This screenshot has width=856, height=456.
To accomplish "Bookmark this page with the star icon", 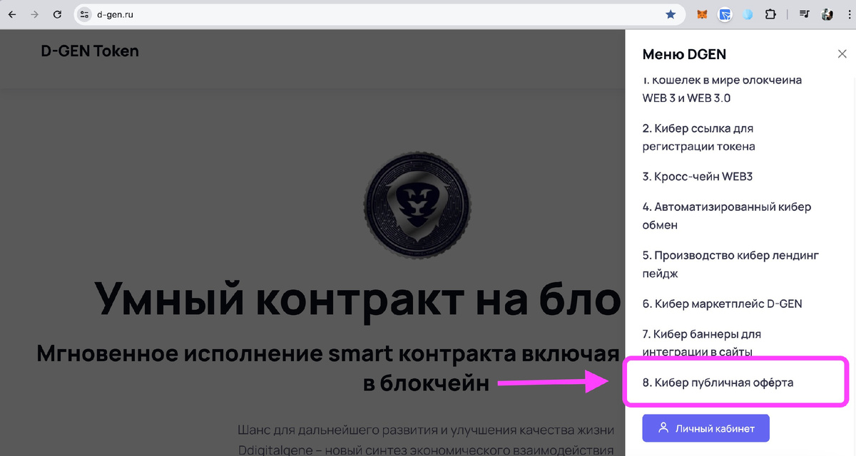I will click(x=671, y=14).
